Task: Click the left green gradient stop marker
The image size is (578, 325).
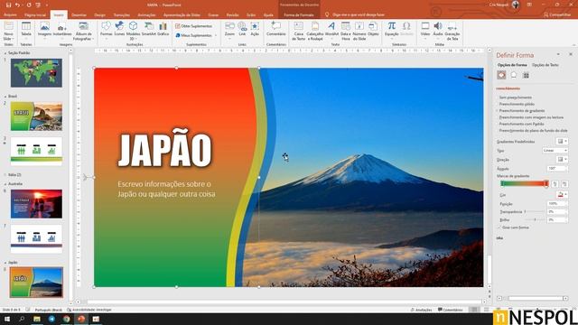Action: point(502,183)
